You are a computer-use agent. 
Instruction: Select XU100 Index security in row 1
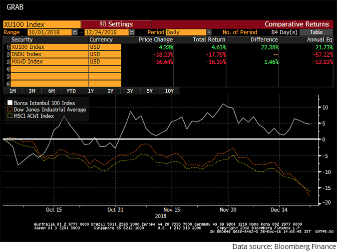point(49,47)
